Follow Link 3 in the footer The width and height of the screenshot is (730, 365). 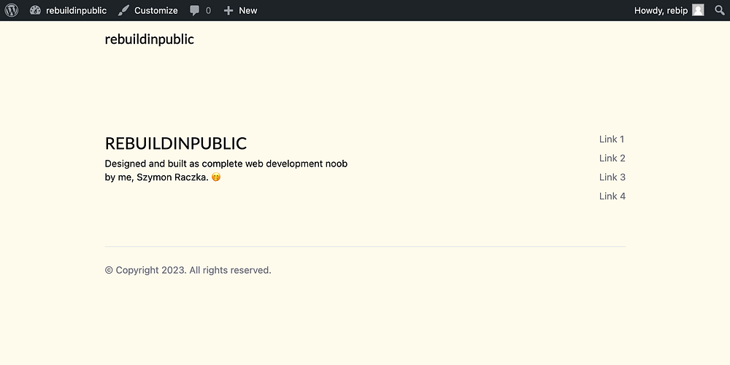click(612, 177)
